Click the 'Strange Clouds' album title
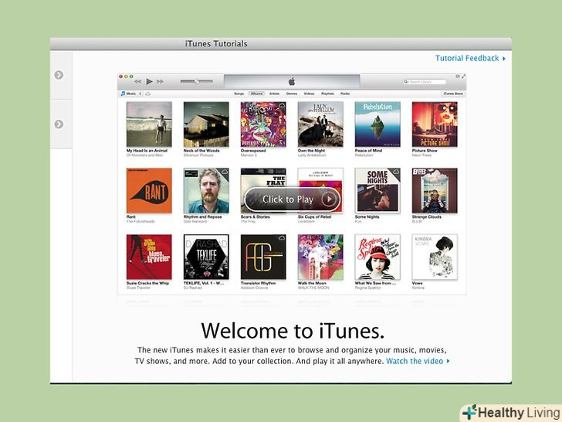The image size is (562, 422). 426,216
